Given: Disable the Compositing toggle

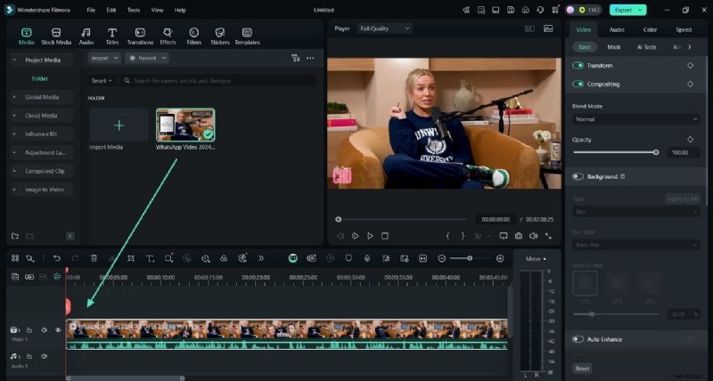Looking at the screenshot, I should (578, 85).
